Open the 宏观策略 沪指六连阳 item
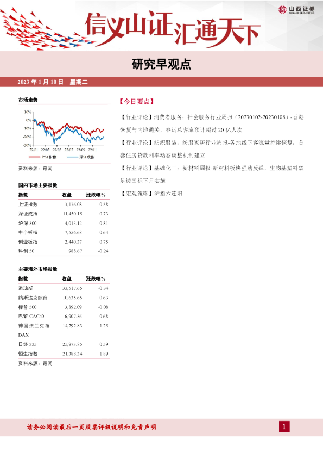The width and height of the screenshot is (323, 458). tap(151, 193)
